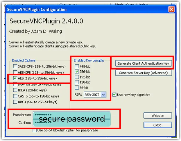Click into the Confirm passphrase field
Viewport: 181px width, 141px height.
tap(71, 122)
